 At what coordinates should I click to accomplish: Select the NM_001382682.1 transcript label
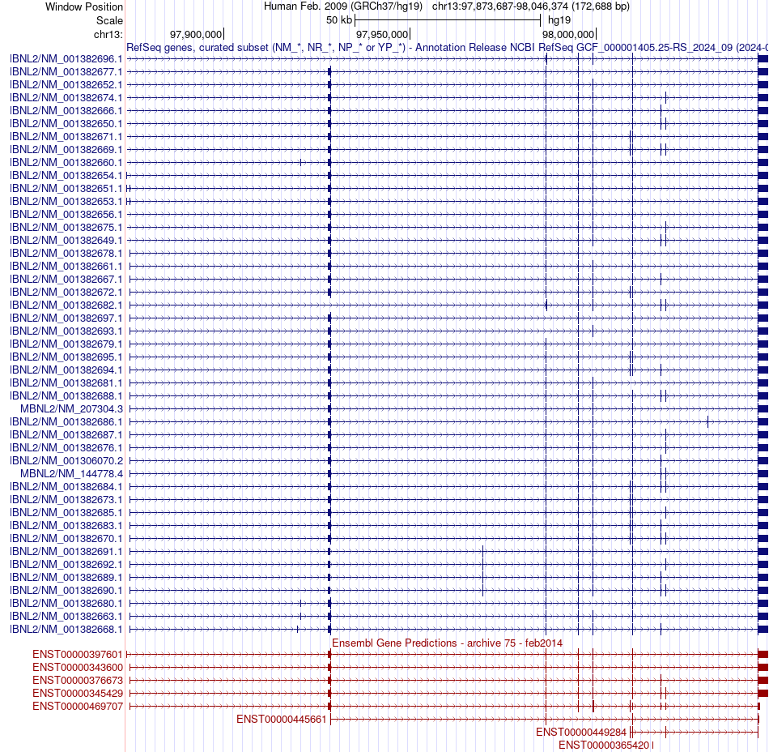click(66, 305)
